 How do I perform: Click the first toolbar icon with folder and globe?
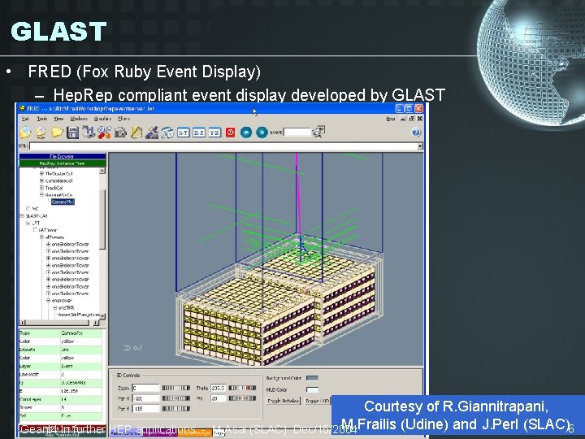click(25, 133)
